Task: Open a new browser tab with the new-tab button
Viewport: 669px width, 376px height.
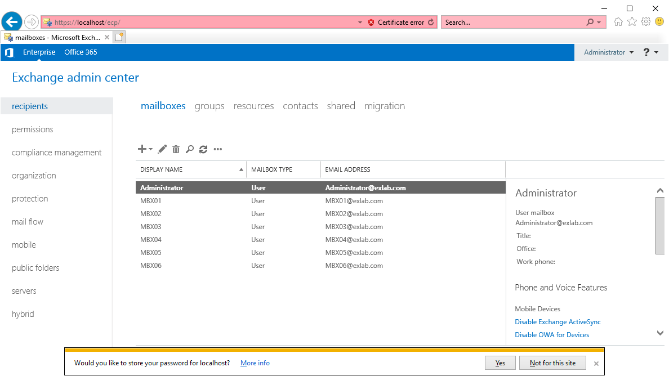Action: click(119, 37)
